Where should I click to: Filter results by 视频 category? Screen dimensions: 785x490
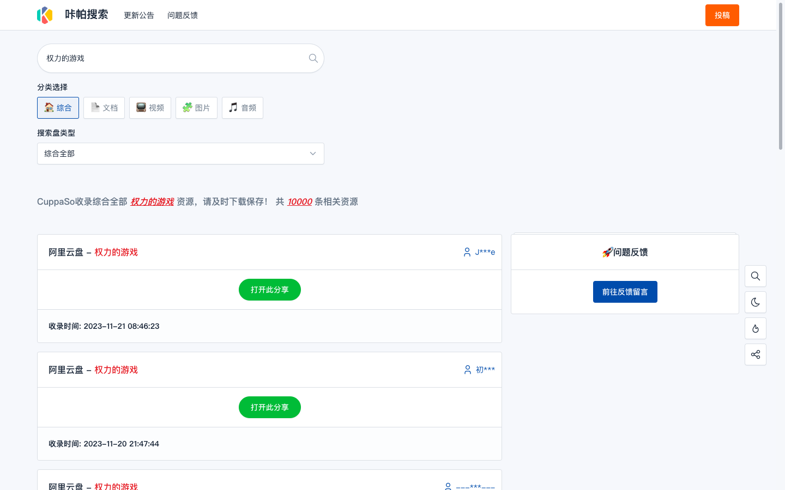click(150, 108)
